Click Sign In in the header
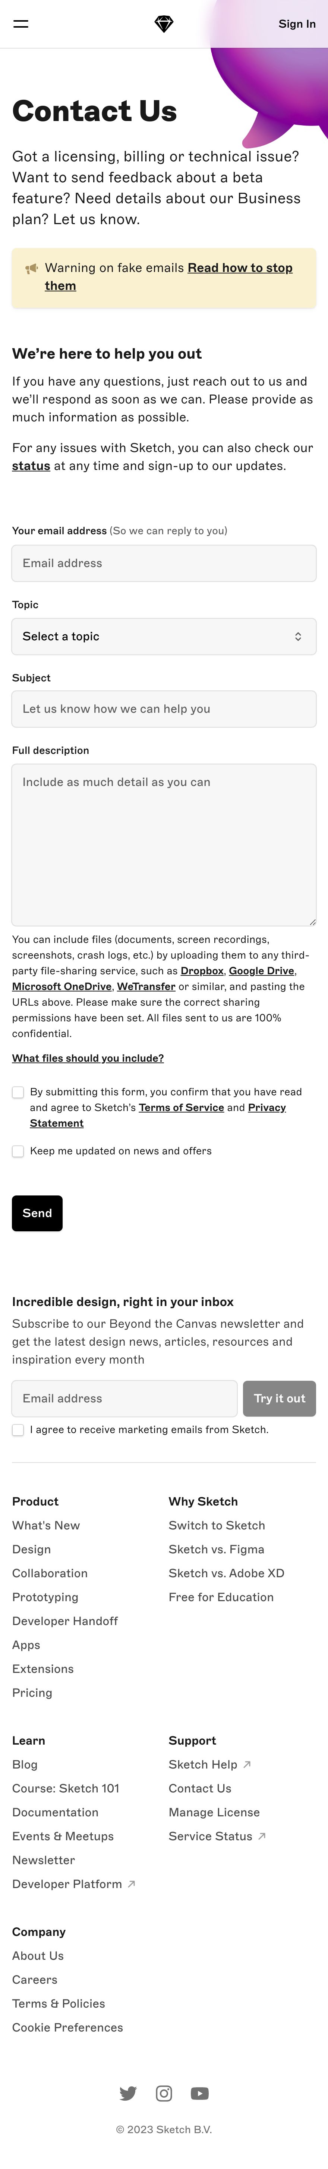Viewport: 328px width, 2169px height. pos(297,24)
